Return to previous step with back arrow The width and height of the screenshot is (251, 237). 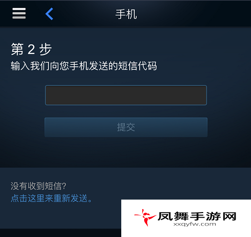(49, 14)
